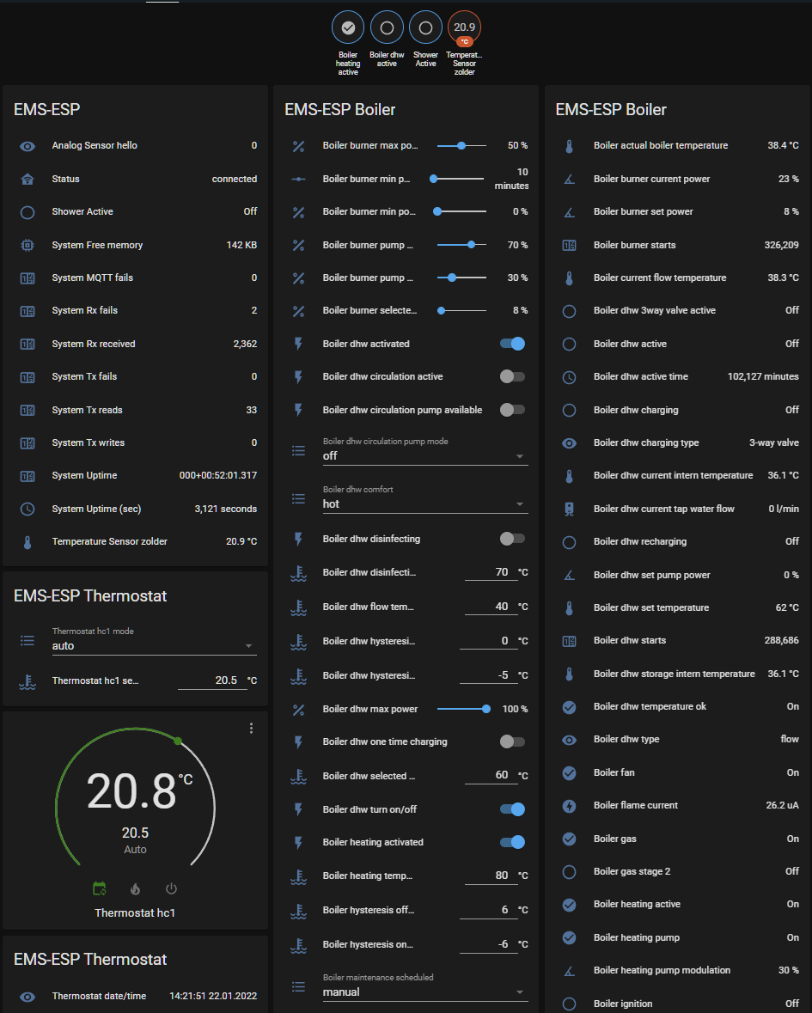Click the Boiler flame current lightning icon
Image resolution: width=812 pixels, height=1013 pixels.
click(569, 806)
